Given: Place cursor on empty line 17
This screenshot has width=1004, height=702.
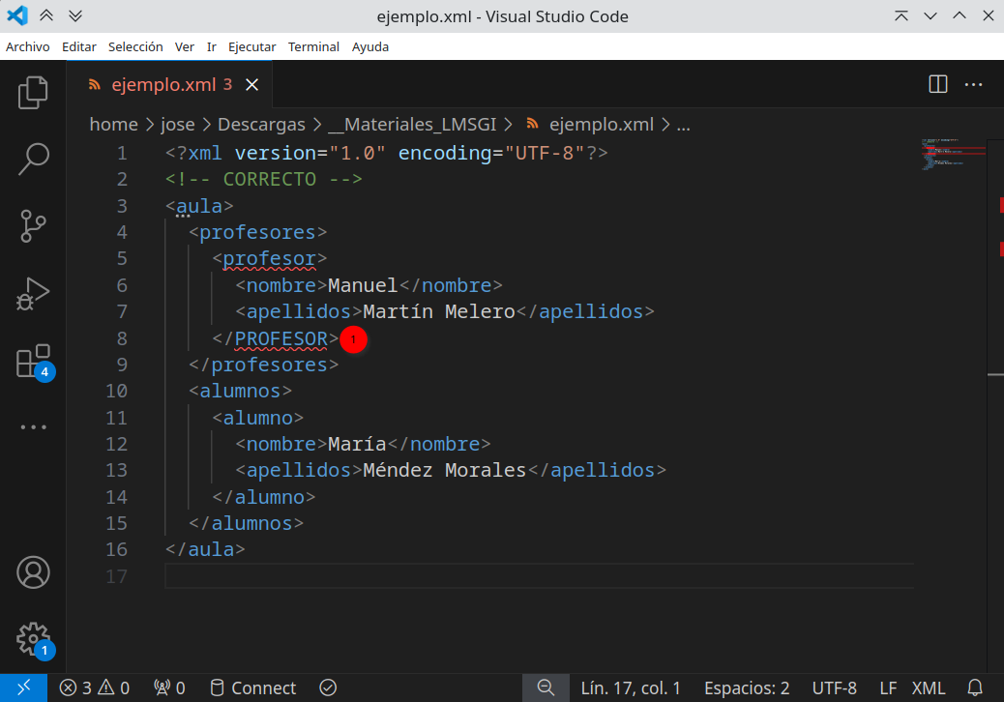Looking at the screenshot, I should point(539,576).
